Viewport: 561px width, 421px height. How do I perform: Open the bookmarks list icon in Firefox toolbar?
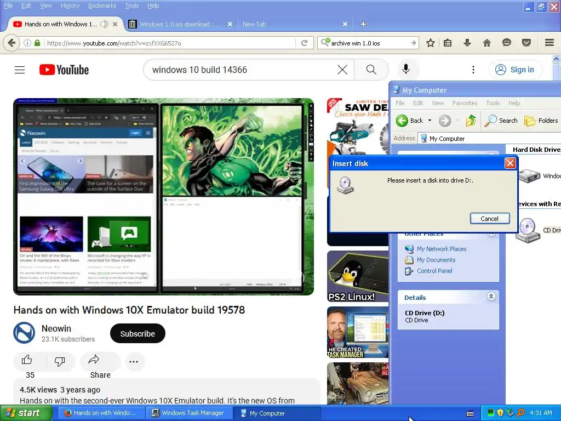[448, 43]
